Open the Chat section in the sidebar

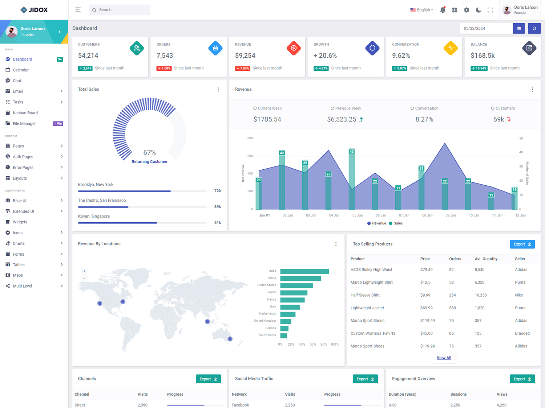tap(17, 81)
